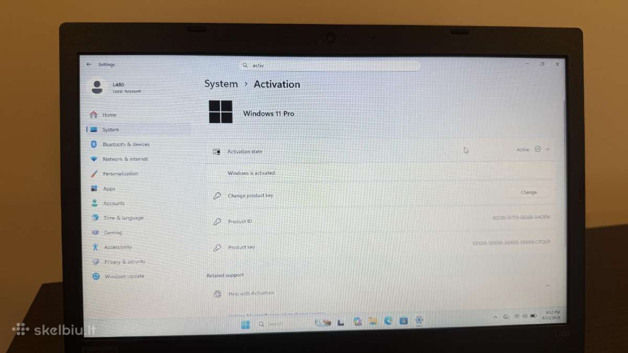Image resolution: width=628 pixels, height=353 pixels.
Task: Open Home in Settings sidebar
Action: 109,115
